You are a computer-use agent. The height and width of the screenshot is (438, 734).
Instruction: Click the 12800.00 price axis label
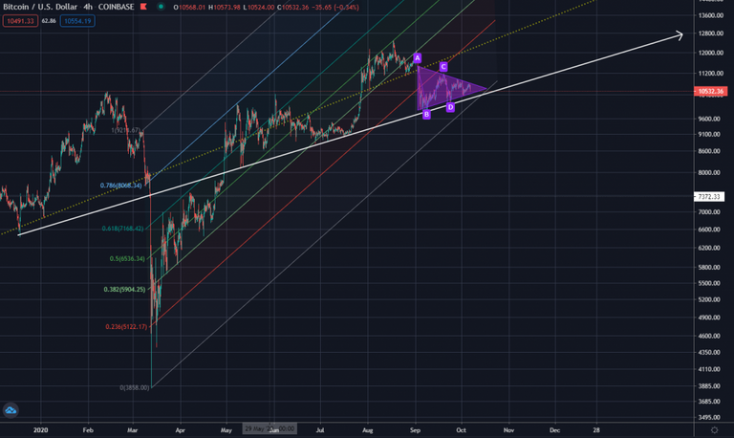tap(711, 33)
